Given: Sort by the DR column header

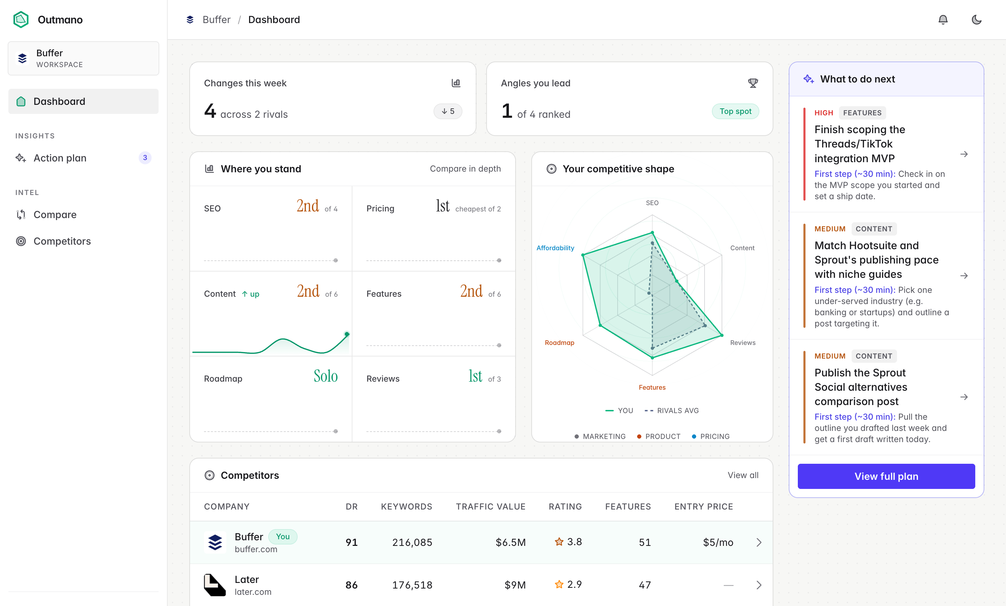Looking at the screenshot, I should coord(351,507).
